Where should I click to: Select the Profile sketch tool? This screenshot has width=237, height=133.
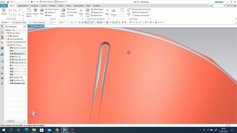[10, 10]
